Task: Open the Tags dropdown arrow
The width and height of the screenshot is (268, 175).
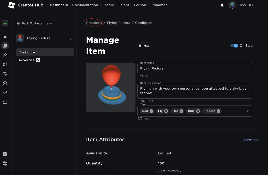Action: pos(247,111)
